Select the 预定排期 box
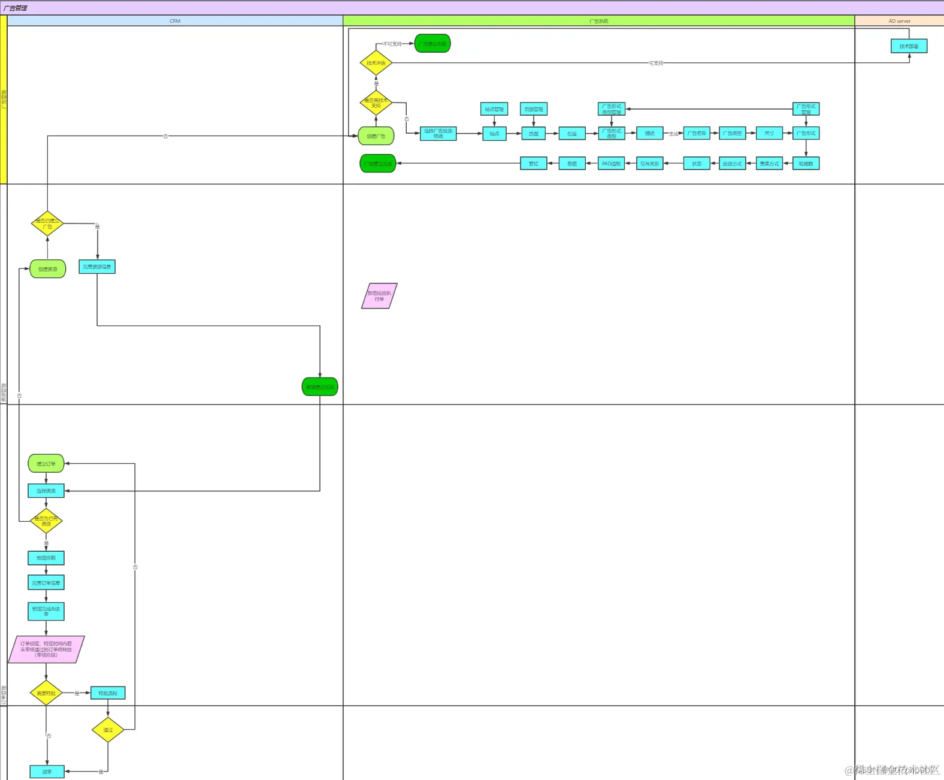The height and width of the screenshot is (780, 944). [x=46, y=558]
